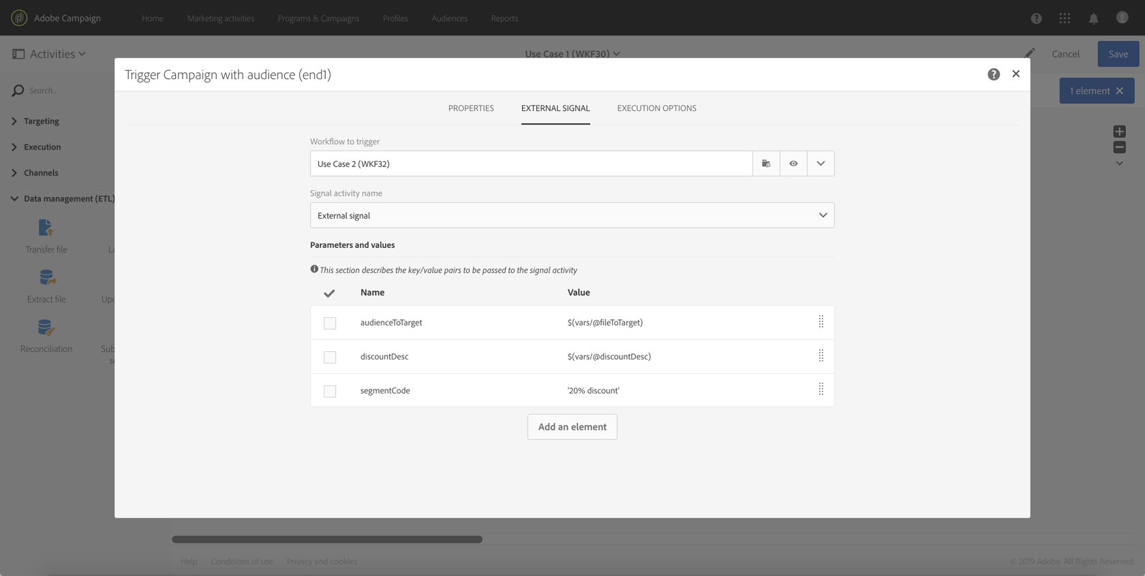The image size is (1145, 576).
Task: Expand the zoom options chevron
Action: point(1119,163)
